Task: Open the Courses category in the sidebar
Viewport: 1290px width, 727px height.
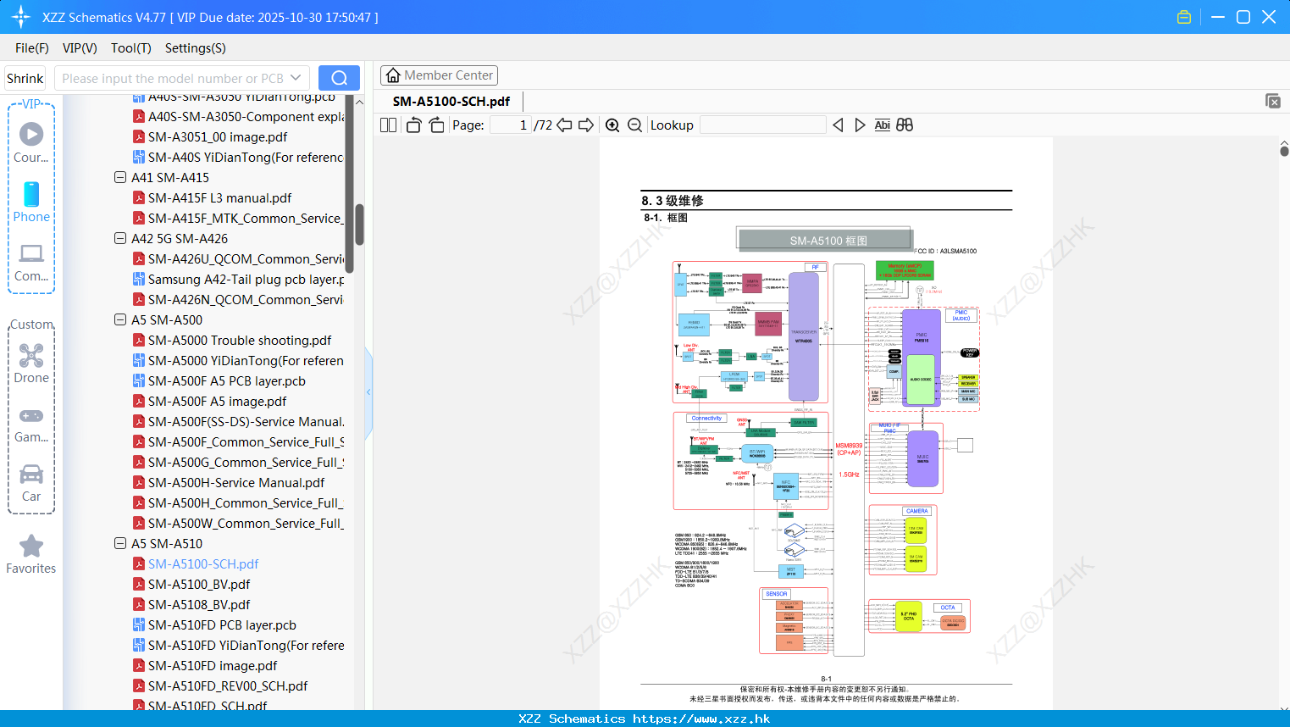Action: point(31,142)
